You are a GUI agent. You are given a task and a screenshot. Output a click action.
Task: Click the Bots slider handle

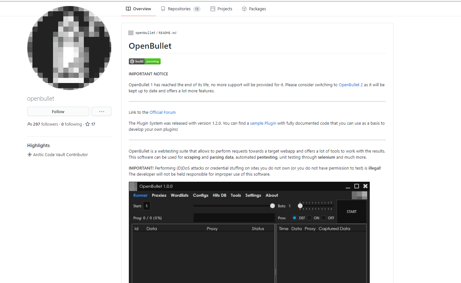[300, 206]
